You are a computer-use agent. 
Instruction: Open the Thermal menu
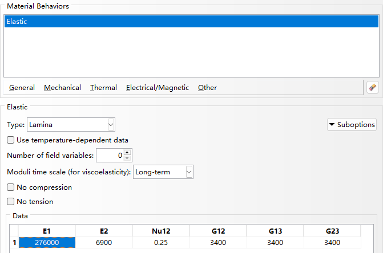[103, 88]
